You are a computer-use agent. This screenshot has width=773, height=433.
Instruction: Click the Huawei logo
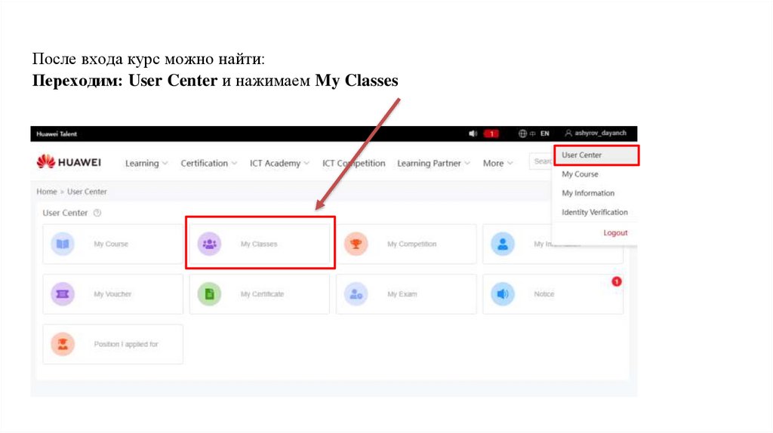pyautogui.click(x=69, y=162)
